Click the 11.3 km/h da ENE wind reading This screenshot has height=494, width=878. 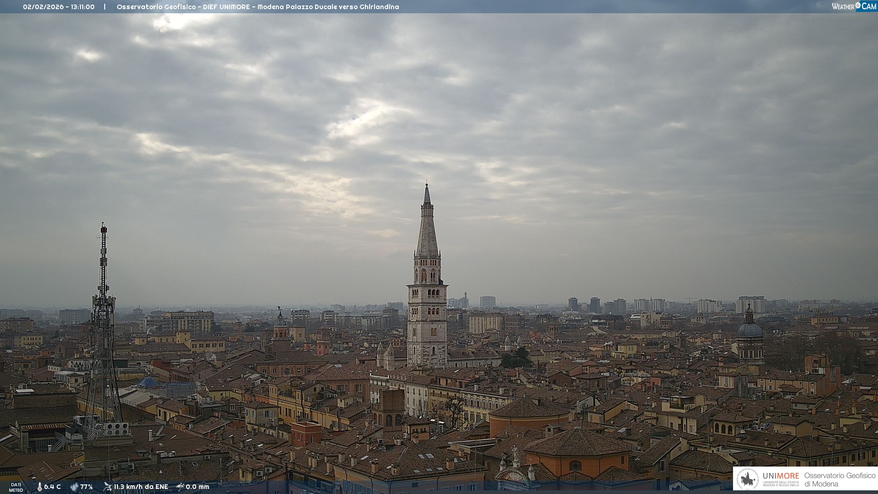pyautogui.click(x=141, y=487)
